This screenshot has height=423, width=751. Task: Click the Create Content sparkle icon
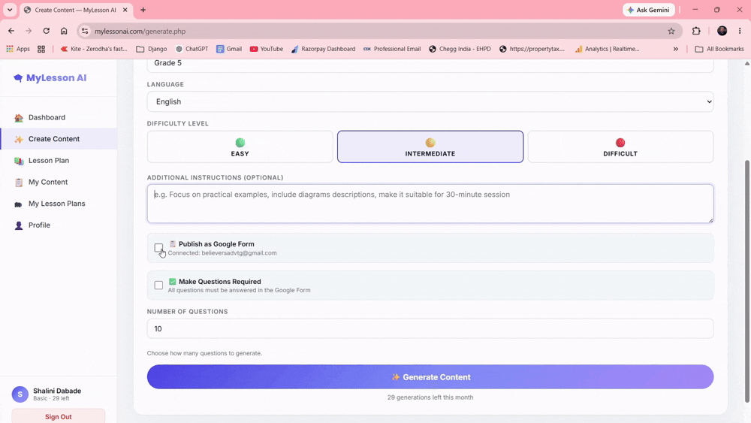point(19,140)
